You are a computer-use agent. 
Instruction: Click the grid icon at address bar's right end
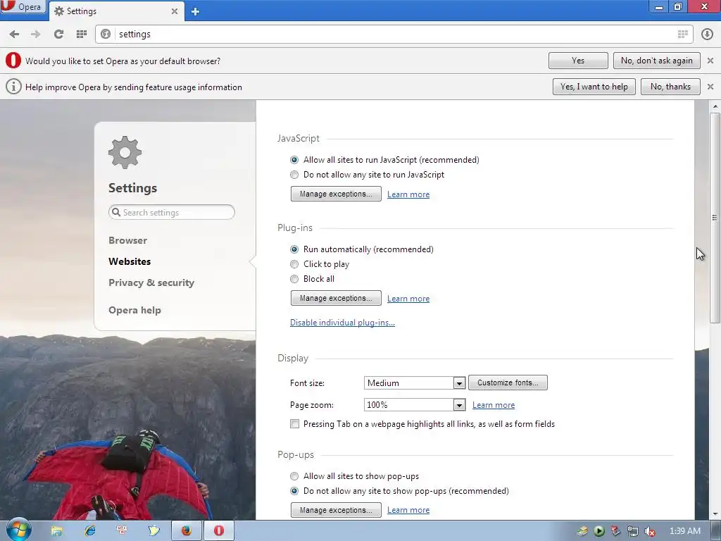point(683,34)
